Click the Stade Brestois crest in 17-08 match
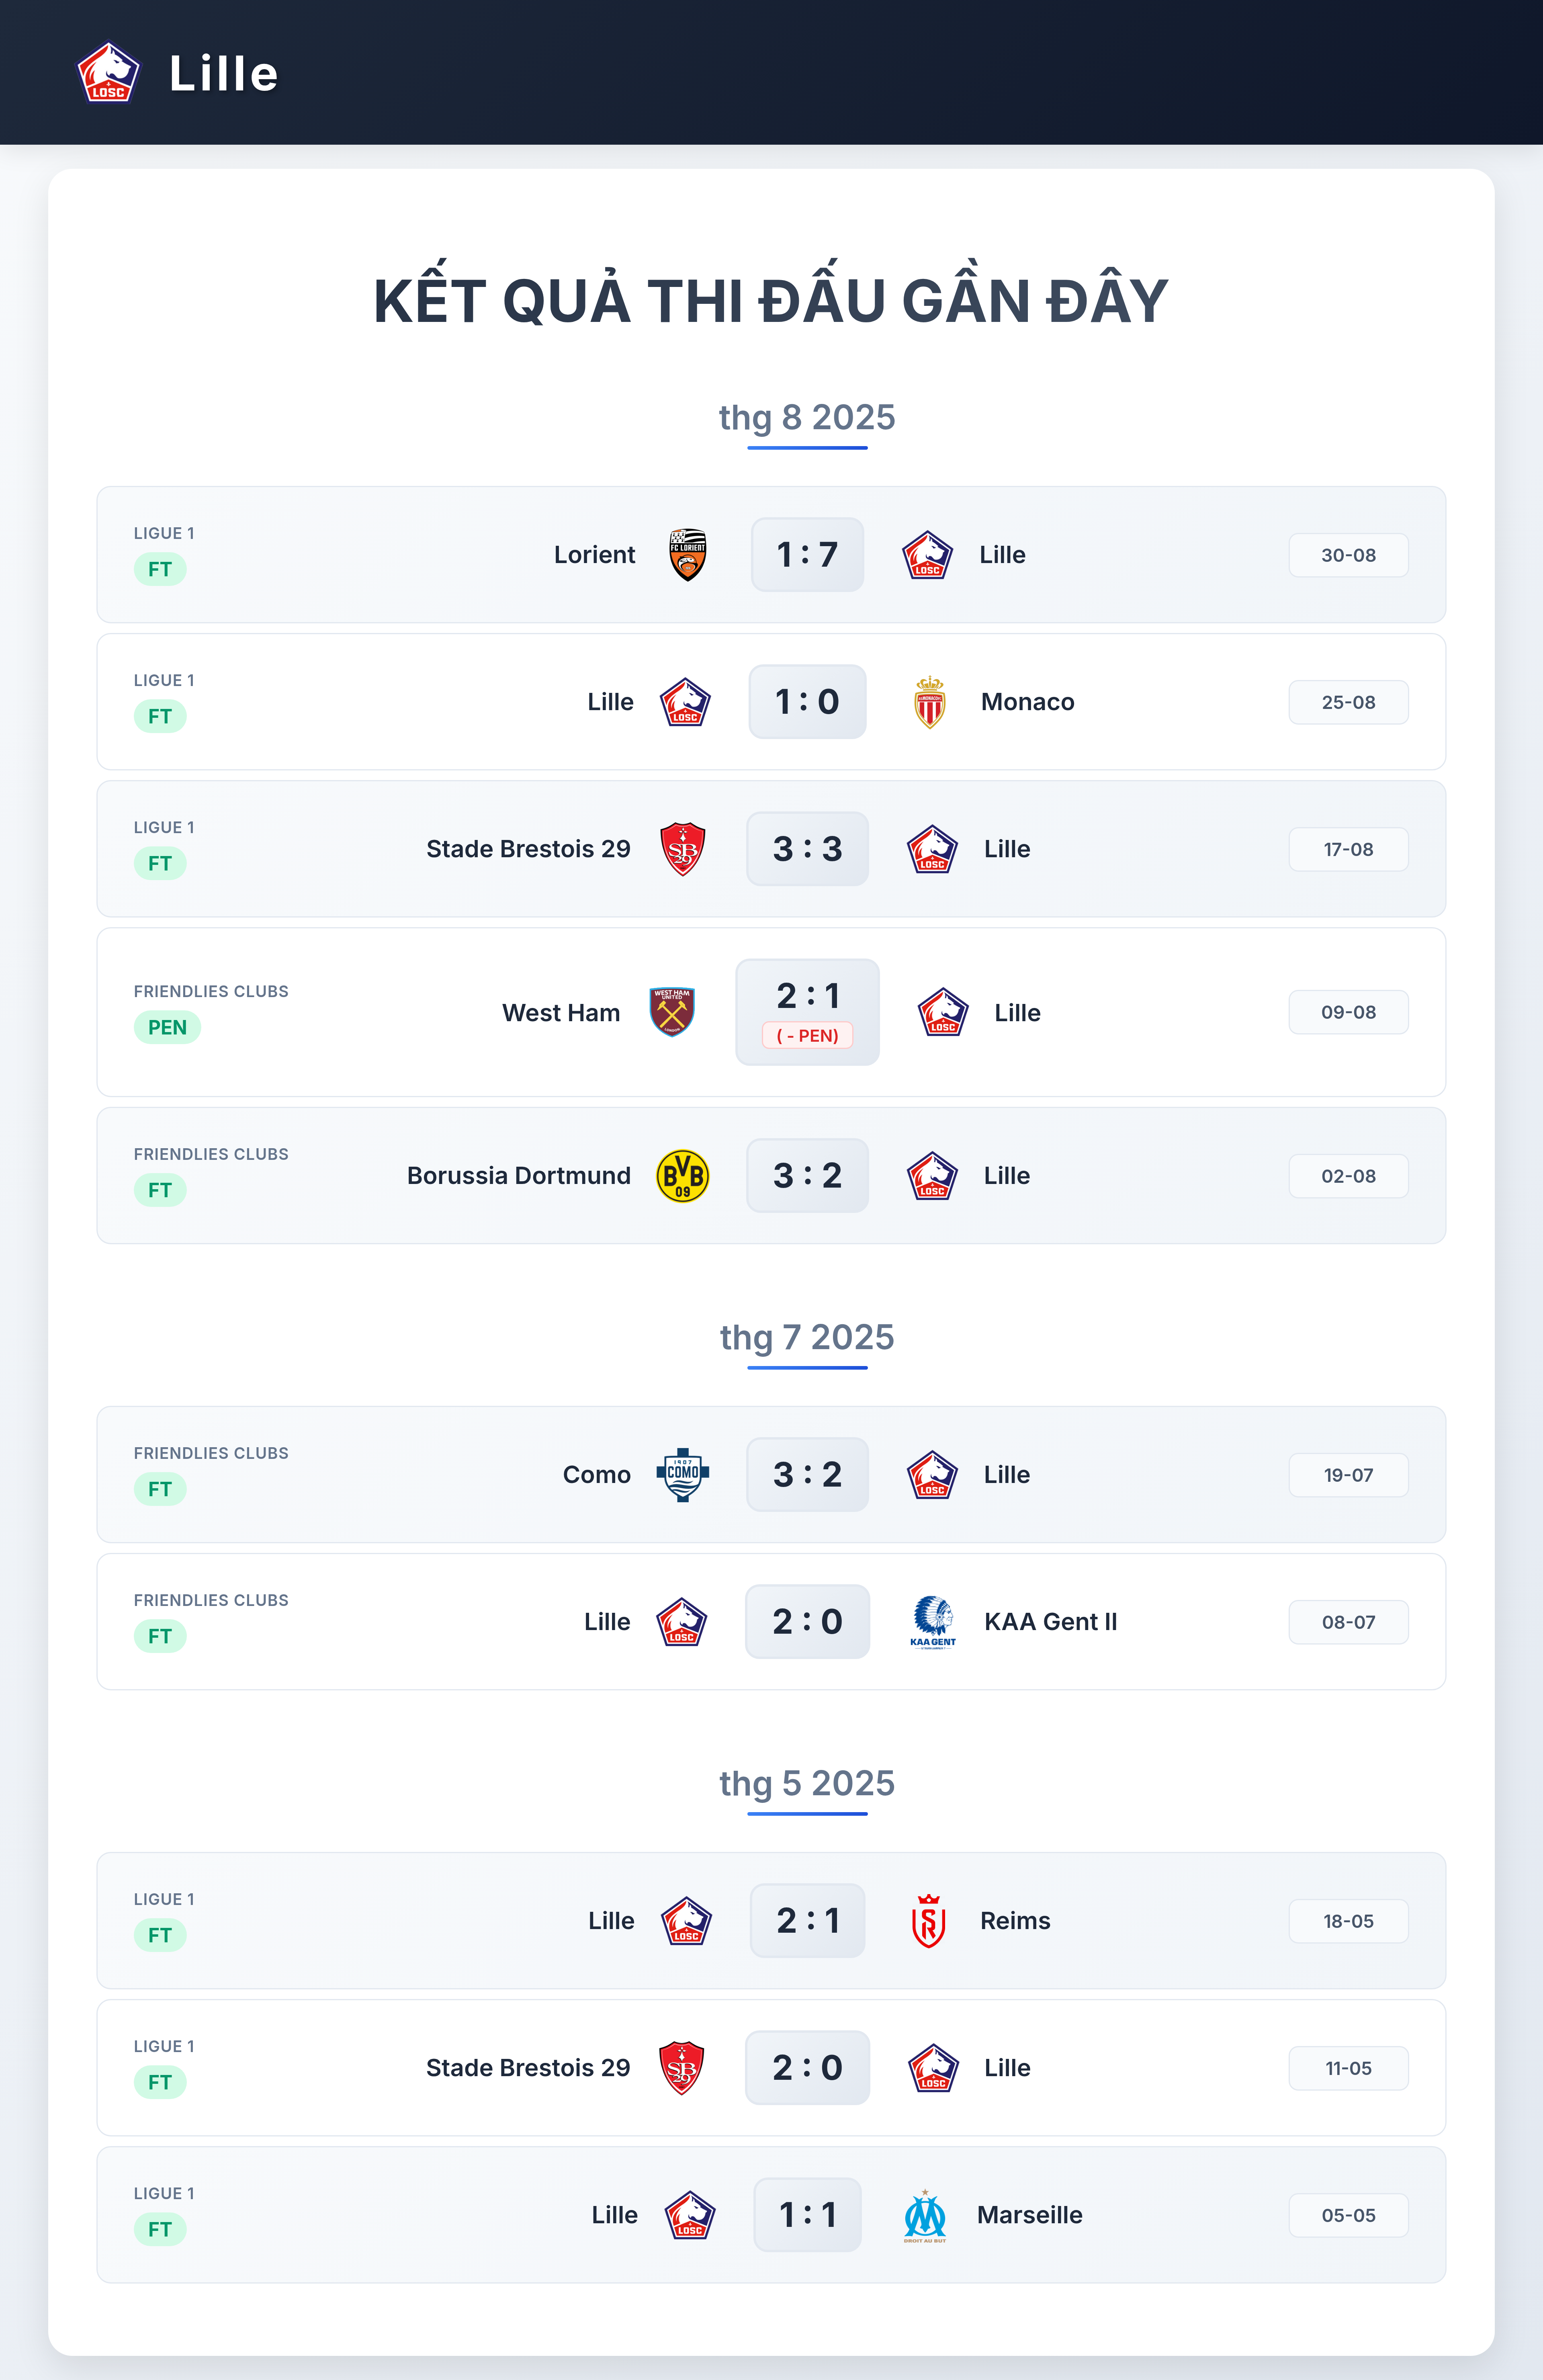1543x2380 pixels. (683, 849)
